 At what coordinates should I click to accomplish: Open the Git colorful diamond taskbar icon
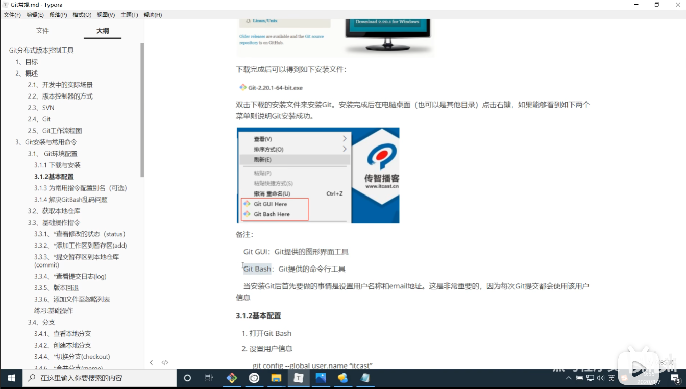coord(232,378)
